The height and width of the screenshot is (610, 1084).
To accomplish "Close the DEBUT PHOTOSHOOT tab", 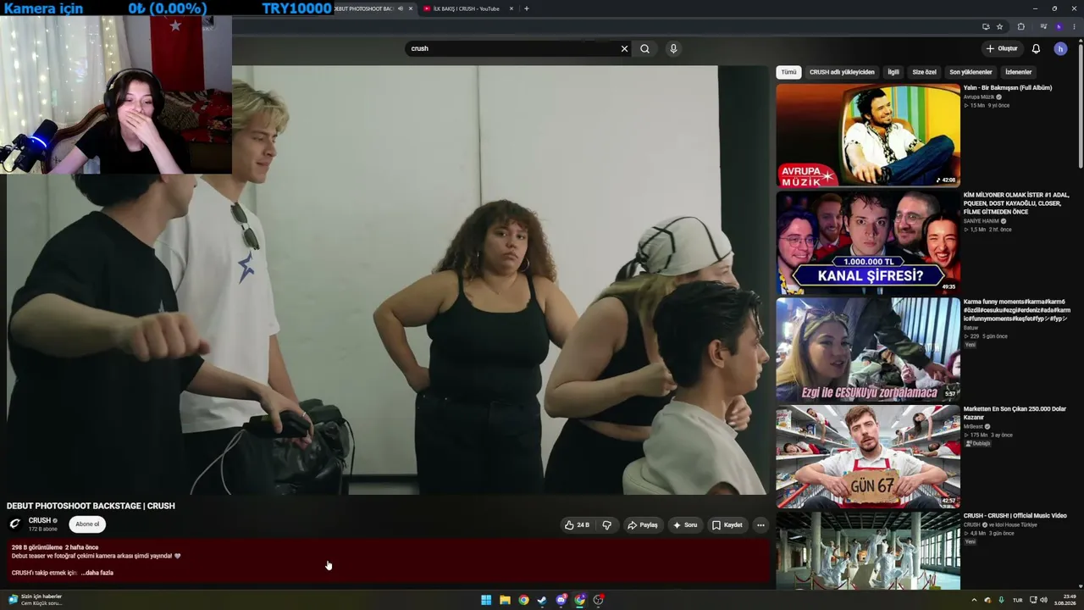I will (411, 8).
